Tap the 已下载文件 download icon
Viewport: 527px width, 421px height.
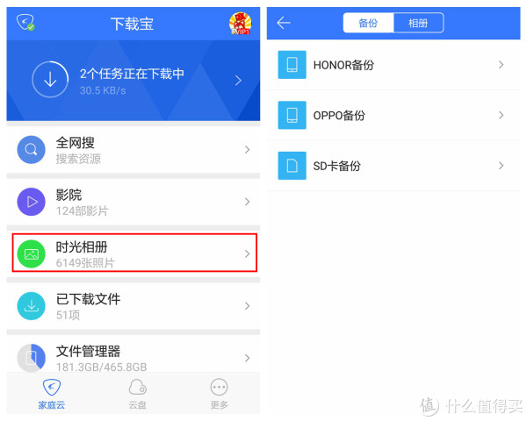(32, 306)
